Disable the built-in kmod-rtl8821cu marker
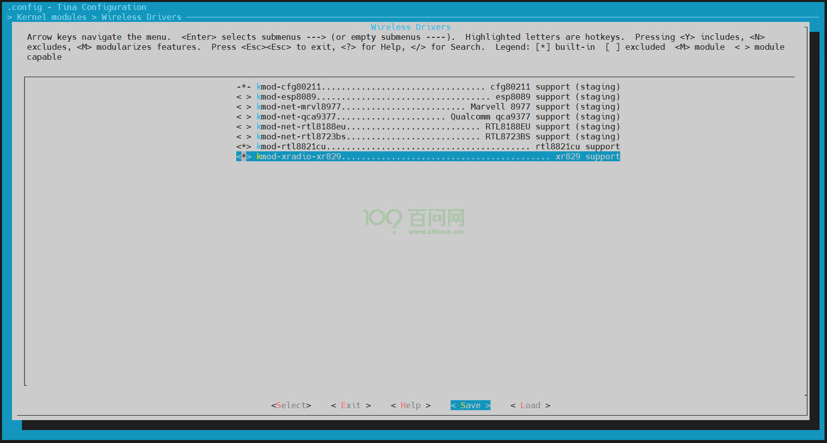This screenshot has height=443, width=827. [x=244, y=146]
